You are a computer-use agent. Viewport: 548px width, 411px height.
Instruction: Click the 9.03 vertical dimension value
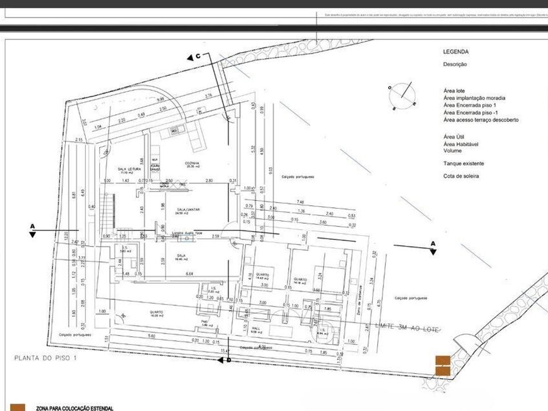271,172
